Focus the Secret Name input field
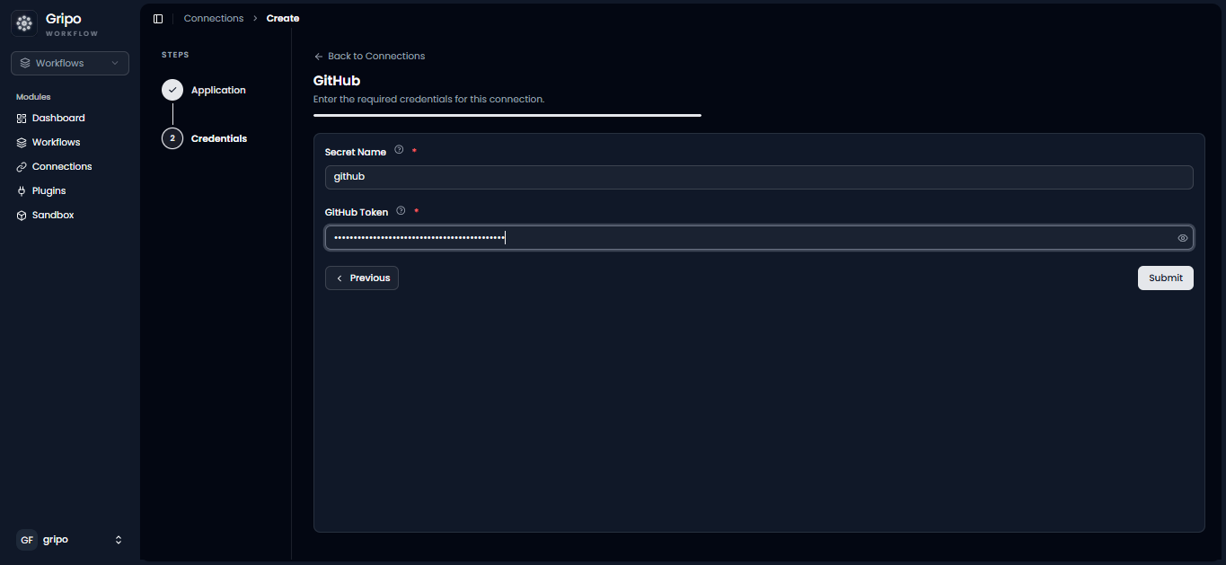This screenshot has width=1226, height=565. [x=759, y=177]
